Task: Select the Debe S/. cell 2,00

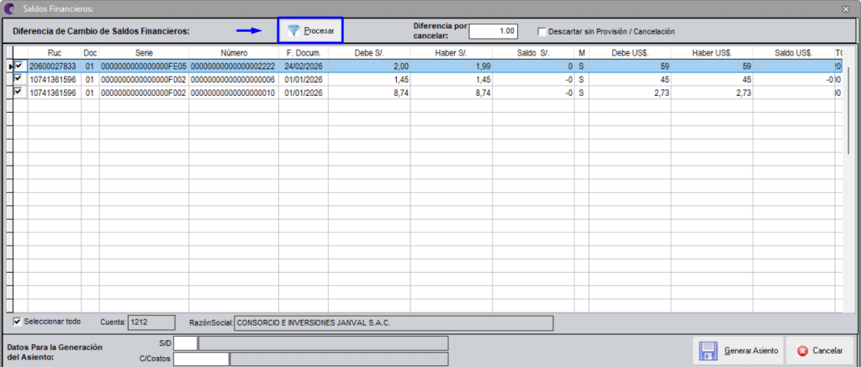Action: (369, 66)
